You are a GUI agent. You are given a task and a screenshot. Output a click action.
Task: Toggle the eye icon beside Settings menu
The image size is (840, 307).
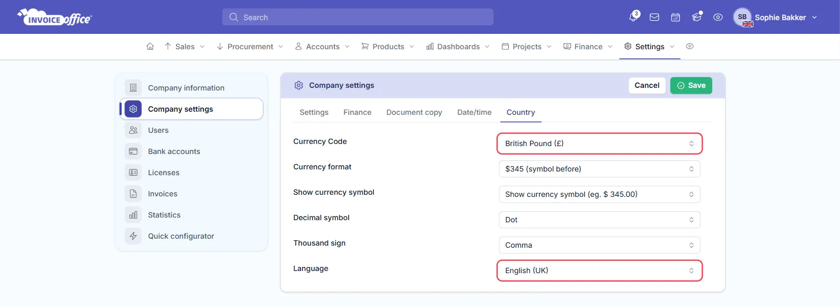click(689, 47)
